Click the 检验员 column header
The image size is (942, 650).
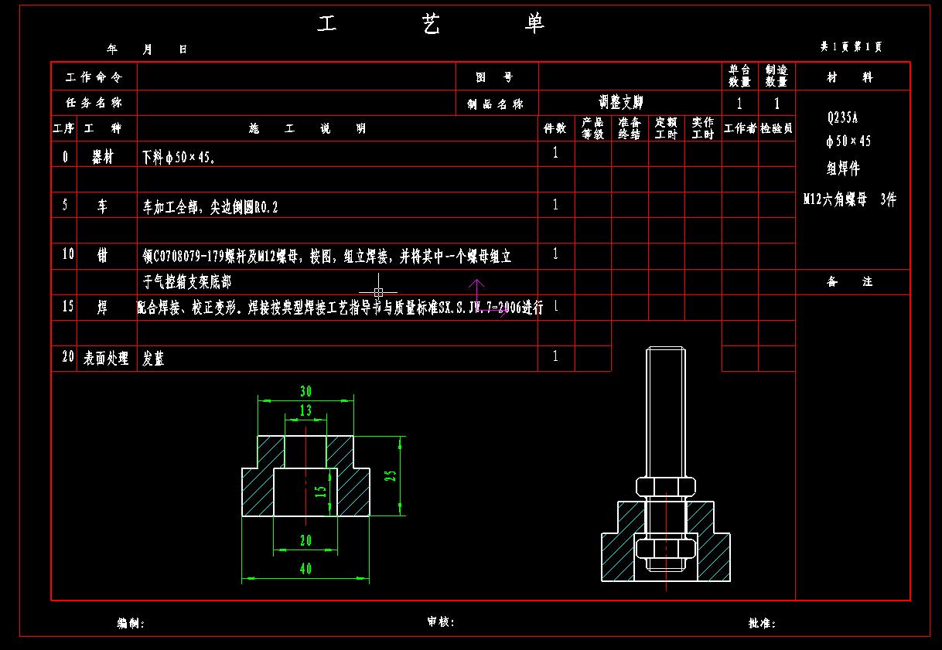click(776, 128)
